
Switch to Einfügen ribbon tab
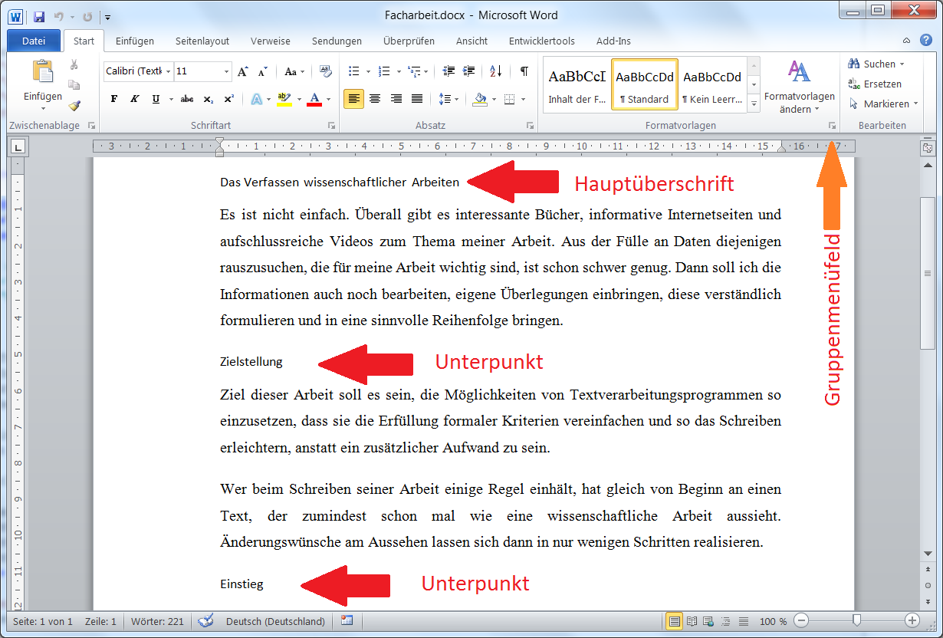[135, 41]
